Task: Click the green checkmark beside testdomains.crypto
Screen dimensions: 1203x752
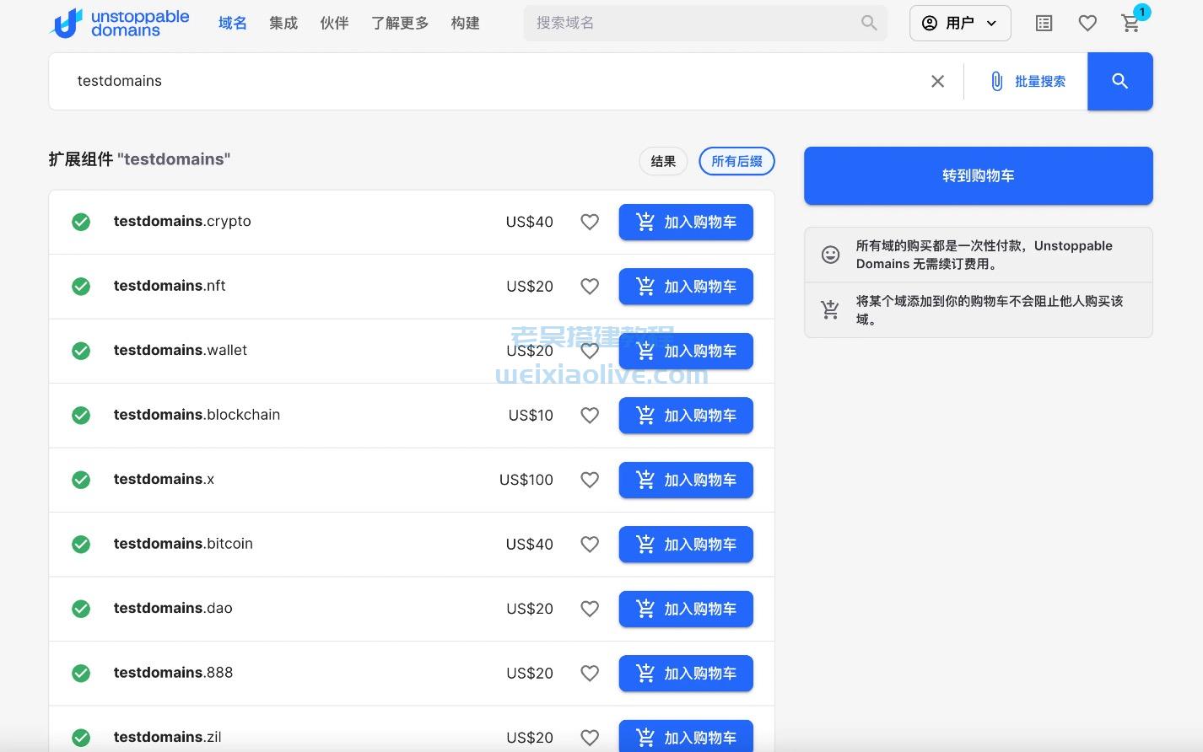Action: [81, 222]
